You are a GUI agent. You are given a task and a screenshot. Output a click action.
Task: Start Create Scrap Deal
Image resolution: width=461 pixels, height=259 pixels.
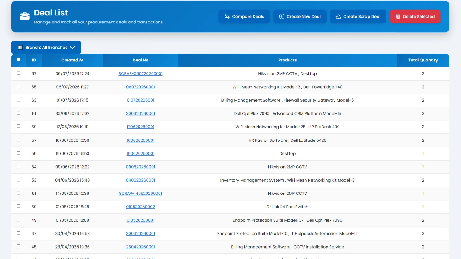pos(358,16)
